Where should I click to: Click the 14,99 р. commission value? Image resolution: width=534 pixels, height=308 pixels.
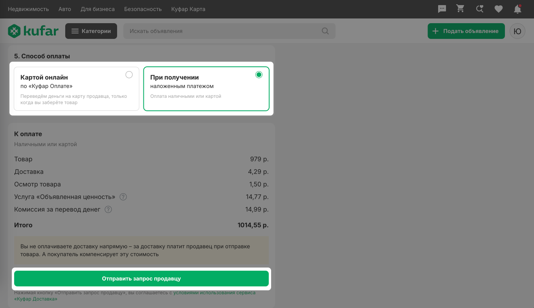pyautogui.click(x=257, y=209)
